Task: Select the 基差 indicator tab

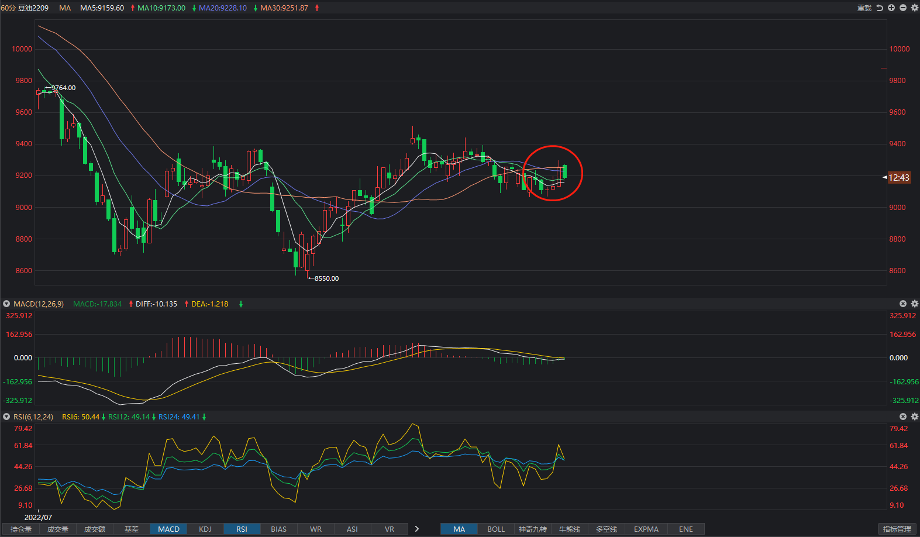Action: pos(132,529)
